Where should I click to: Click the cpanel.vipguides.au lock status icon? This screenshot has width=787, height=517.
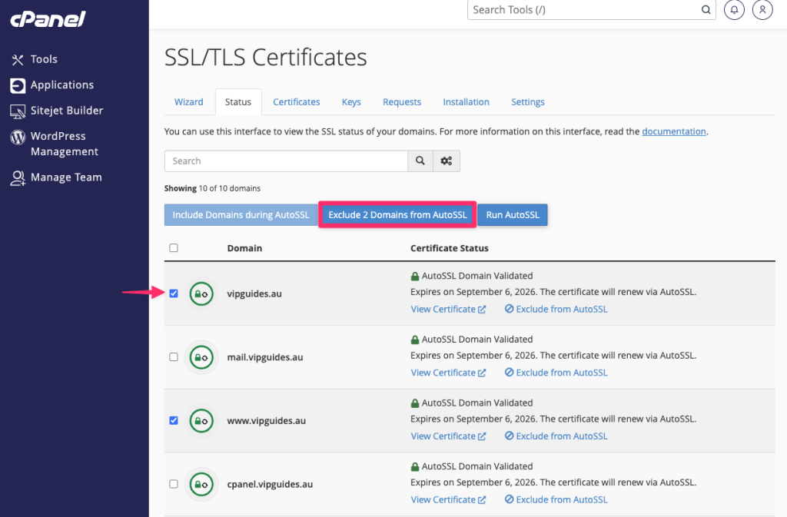[201, 484]
